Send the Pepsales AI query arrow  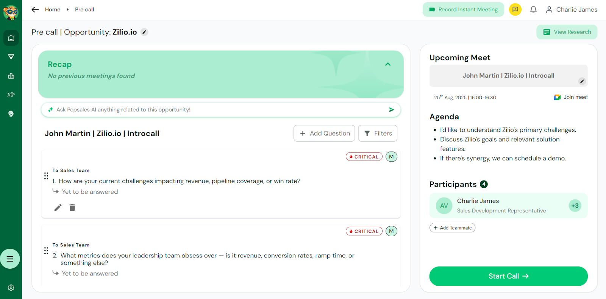(x=392, y=110)
